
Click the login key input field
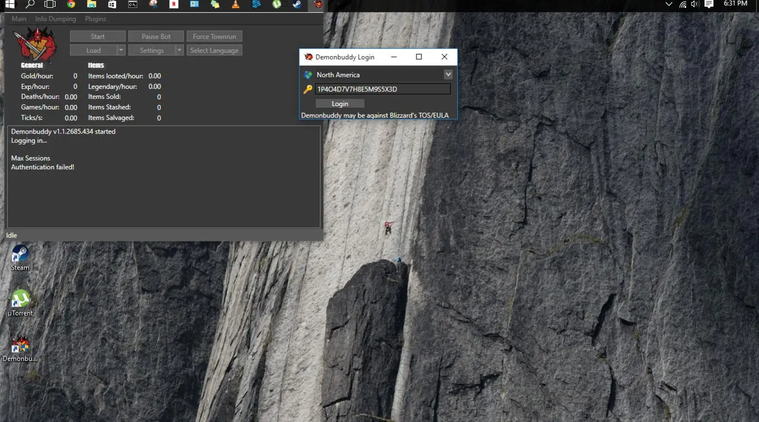click(x=383, y=89)
